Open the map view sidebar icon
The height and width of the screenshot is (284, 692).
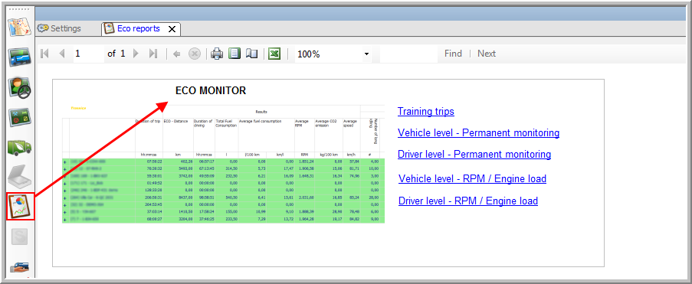[19, 28]
